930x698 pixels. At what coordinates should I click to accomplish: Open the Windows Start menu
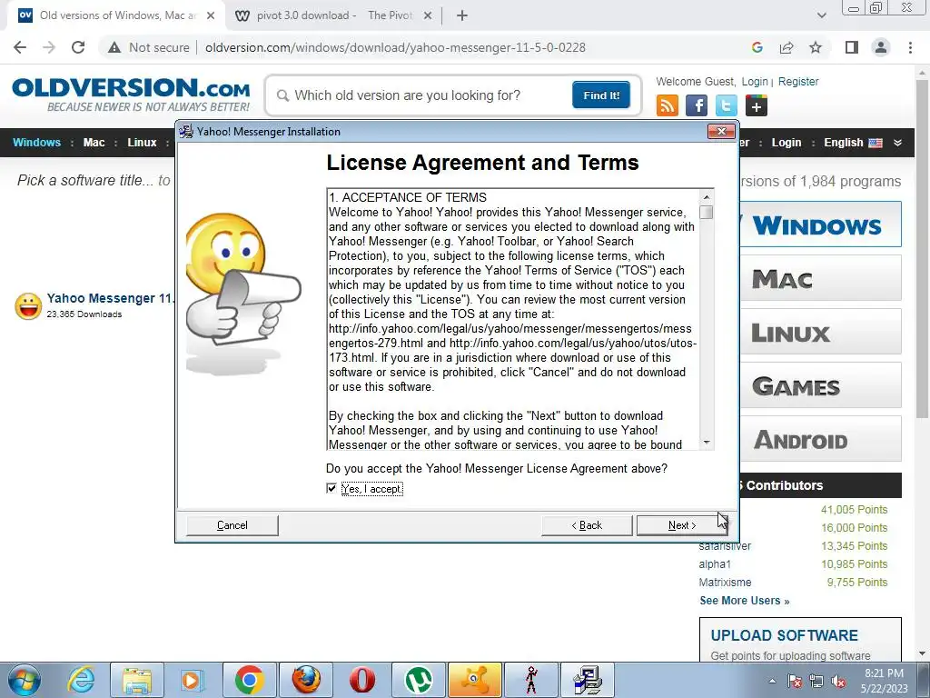25,680
